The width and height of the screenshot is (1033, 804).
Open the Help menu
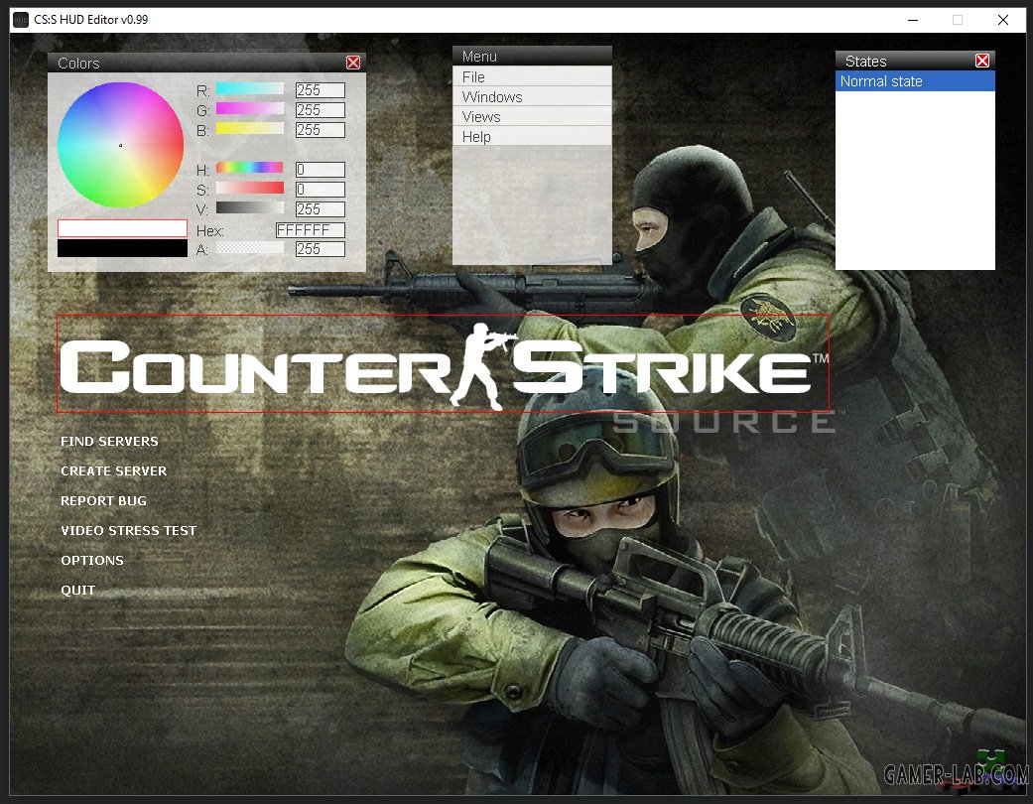point(532,136)
